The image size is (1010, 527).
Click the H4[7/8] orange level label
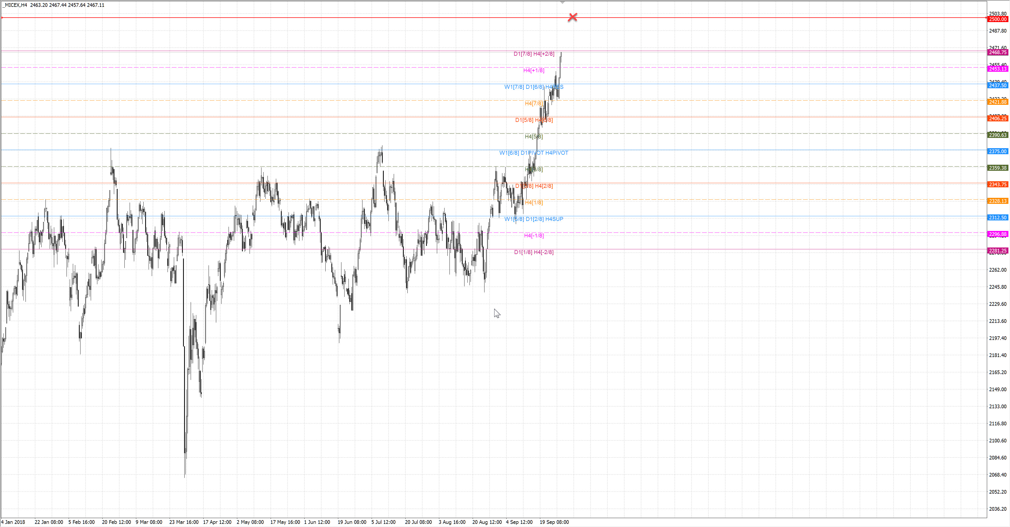click(x=534, y=103)
